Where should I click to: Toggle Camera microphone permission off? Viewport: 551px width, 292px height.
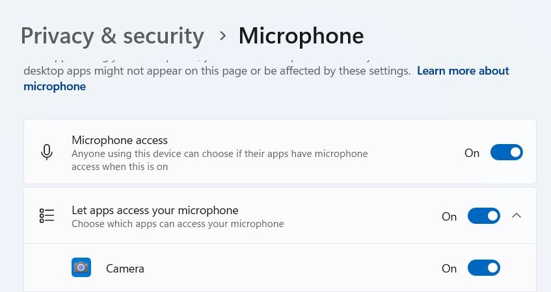pos(483,268)
